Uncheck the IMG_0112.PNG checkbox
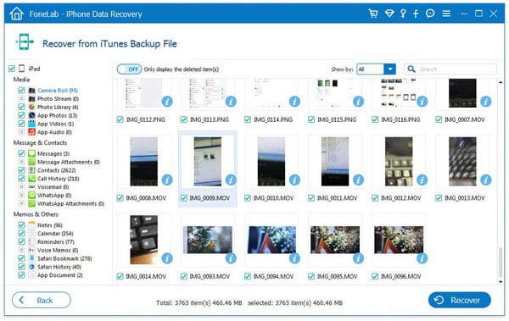Image resolution: width=509 pixels, height=321 pixels. (x=120, y=119)
